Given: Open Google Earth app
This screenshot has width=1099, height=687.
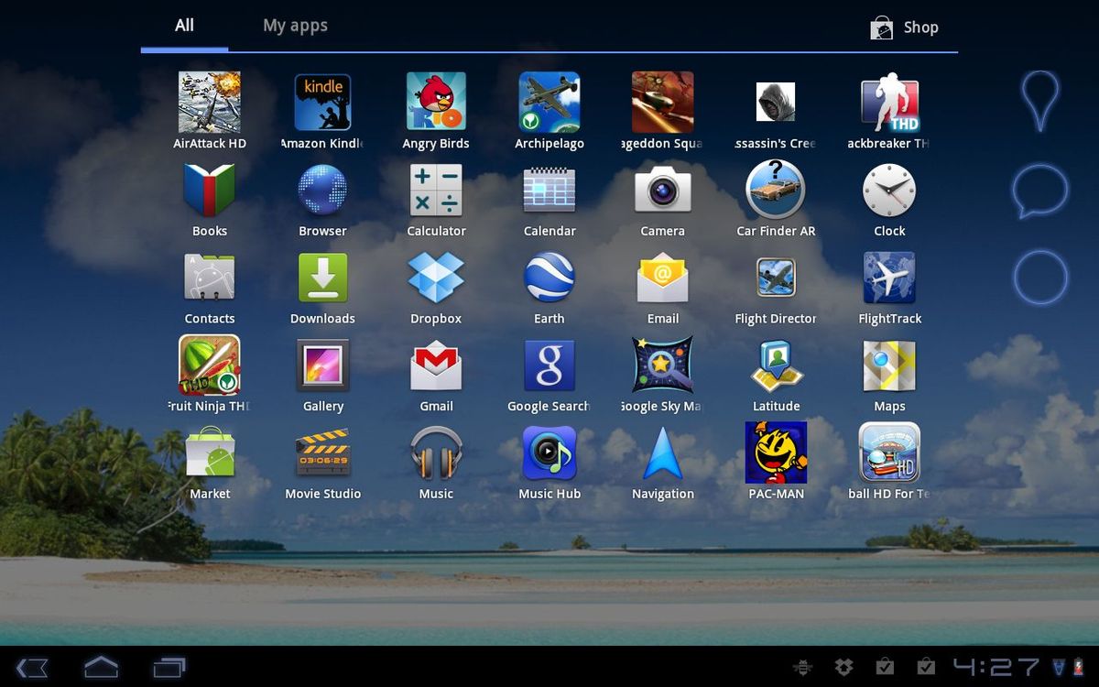Looking at the screenshot, I should [549, 278].
